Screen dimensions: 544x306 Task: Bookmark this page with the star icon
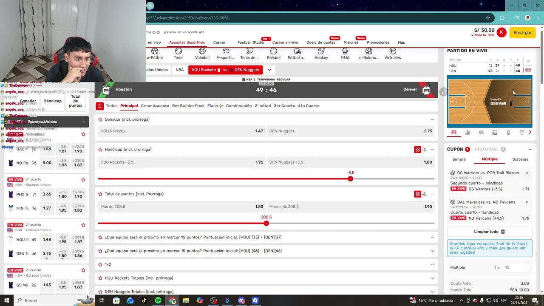coord(488,18)
